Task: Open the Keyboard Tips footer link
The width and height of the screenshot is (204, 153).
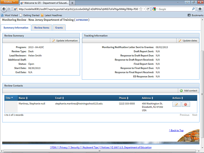Action: 91,147
